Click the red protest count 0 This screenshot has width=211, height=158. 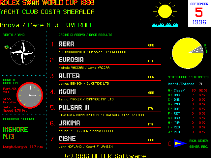[169, 144]
